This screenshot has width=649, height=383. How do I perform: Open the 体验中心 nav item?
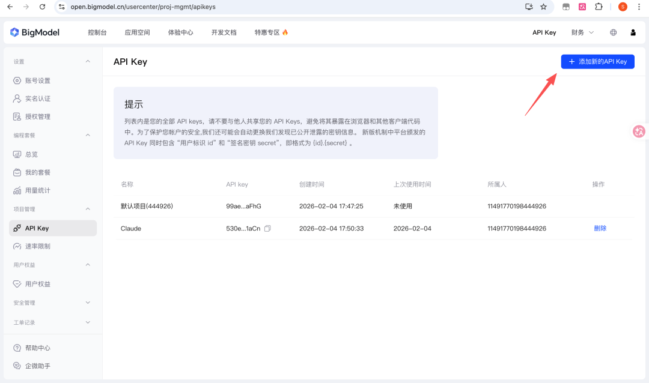pyautogui.click(x=180, y=32)
